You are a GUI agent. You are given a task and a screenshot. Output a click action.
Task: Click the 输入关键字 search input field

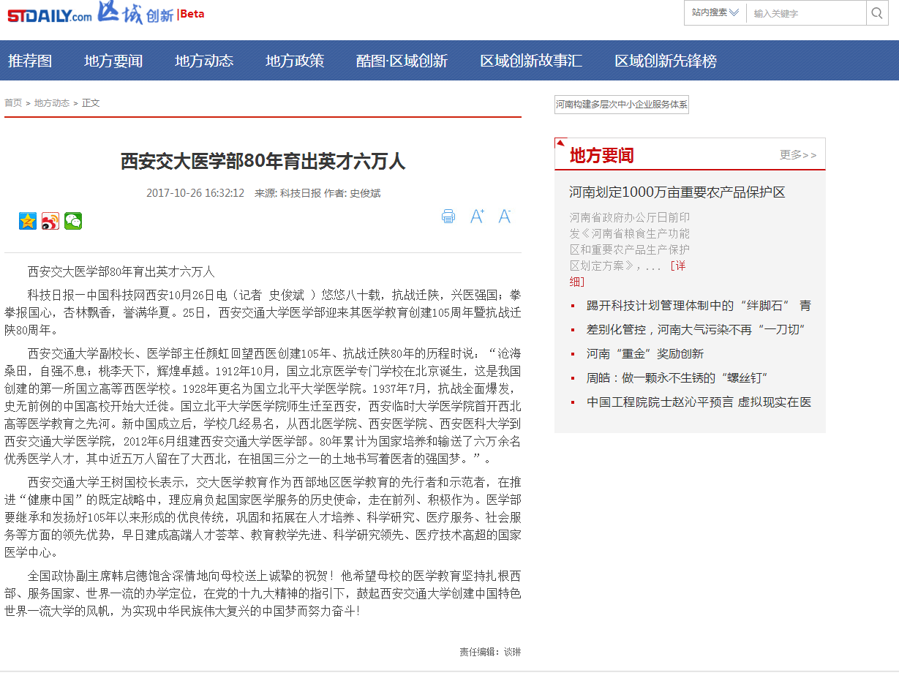(806, 13)
